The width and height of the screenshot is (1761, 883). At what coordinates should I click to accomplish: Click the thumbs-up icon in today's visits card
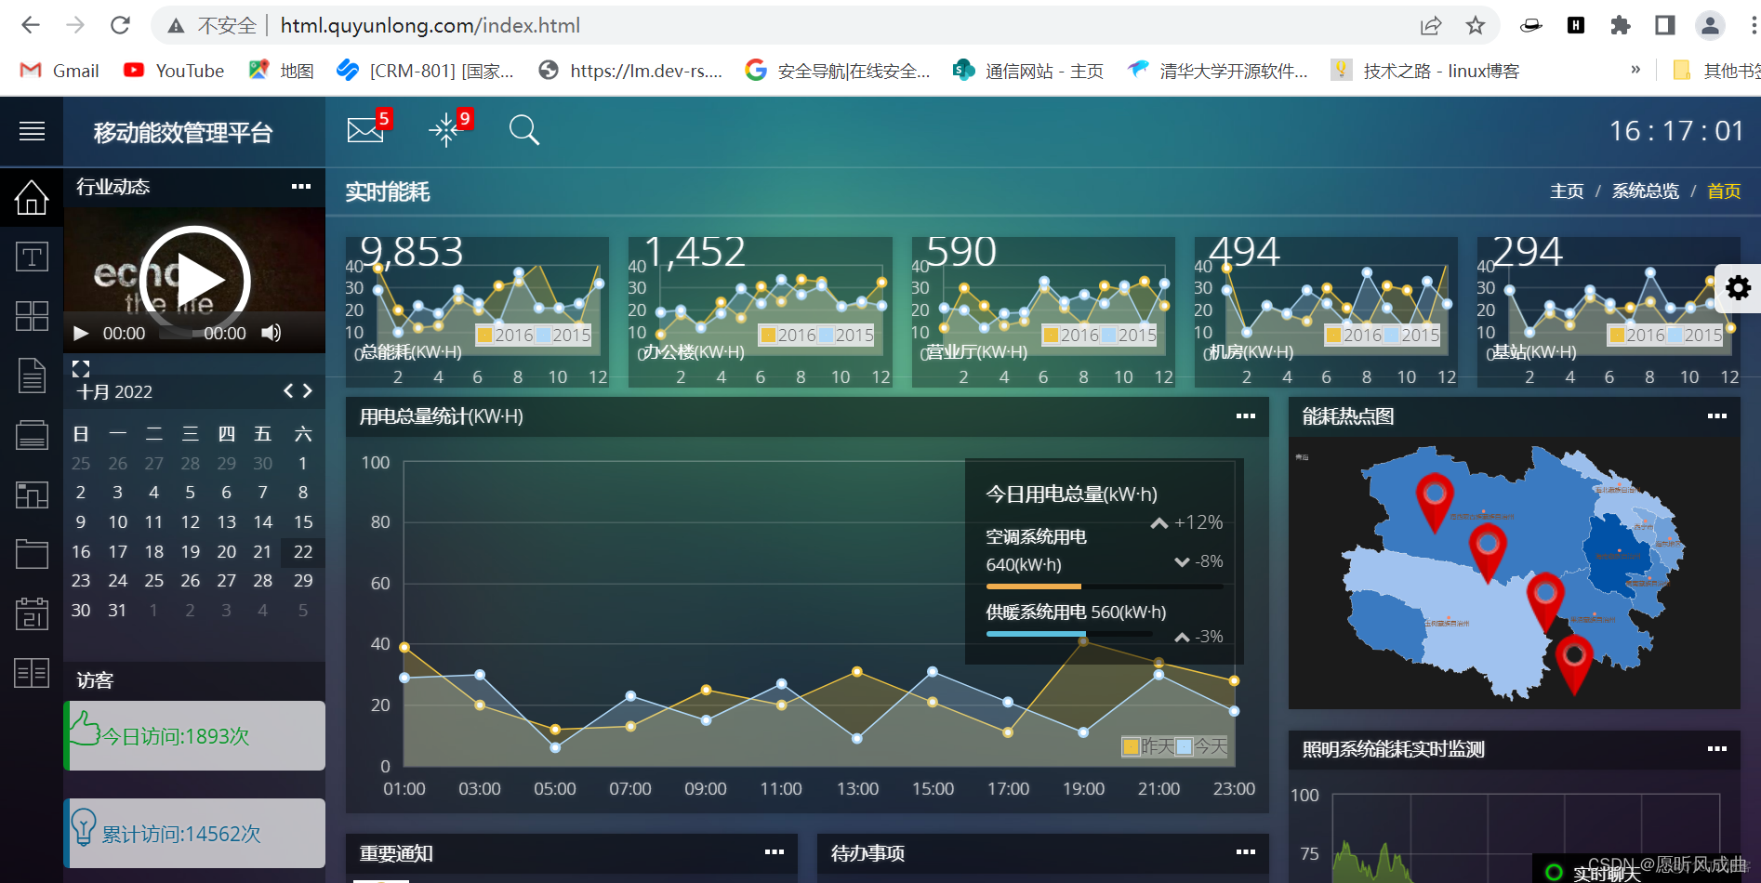tap(85, 730)
